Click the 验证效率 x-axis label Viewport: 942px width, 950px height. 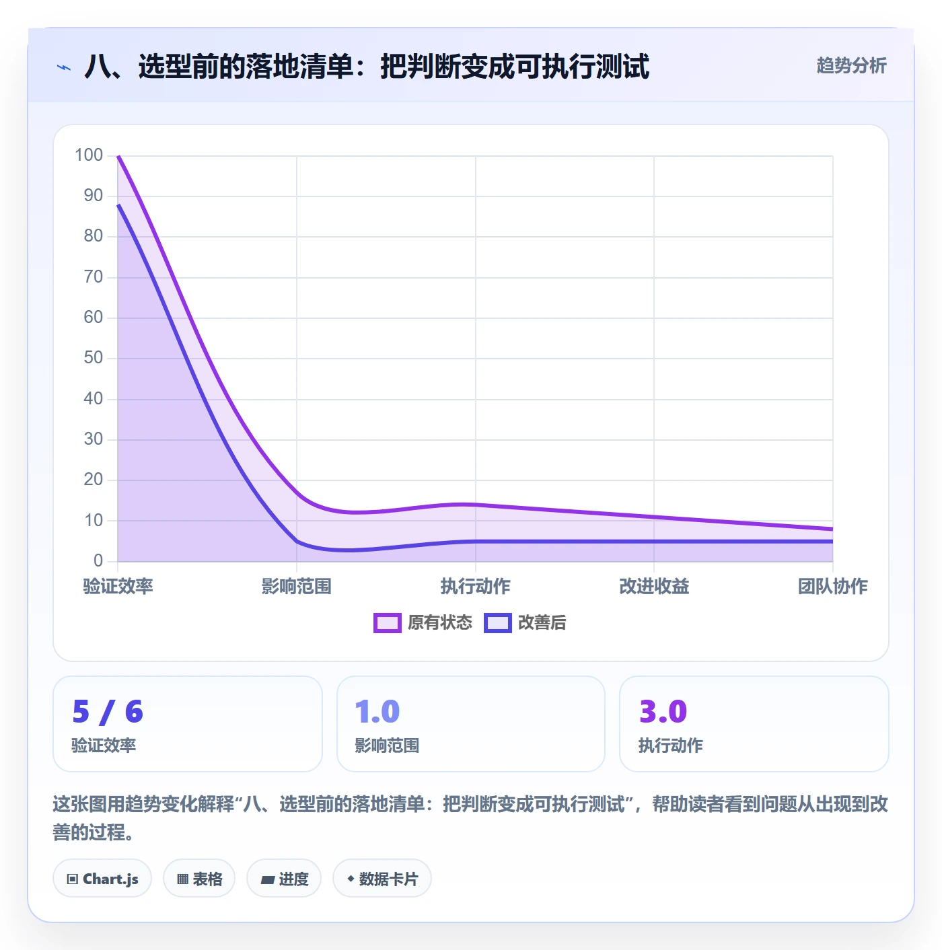coord(118,586)
